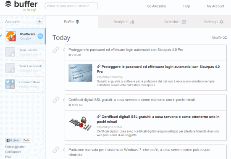Click the 10:00 AM scheduled time
The height and width of the screenshot is (159, 231).
tap(76, 105)
